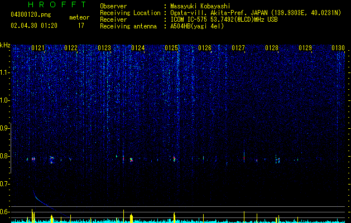351x223 pixels.
Task: Click the timestamp 02.04.30 01:20
Action: tap(34, 26)
